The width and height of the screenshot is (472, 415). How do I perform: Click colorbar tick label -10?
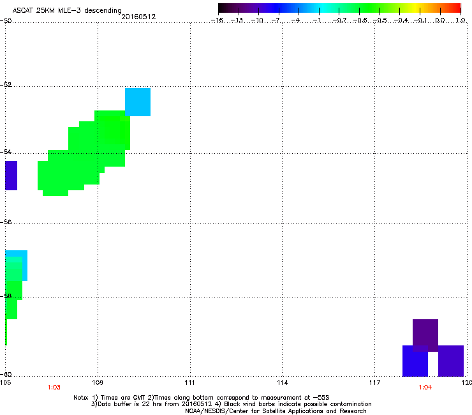click(257, 20)
